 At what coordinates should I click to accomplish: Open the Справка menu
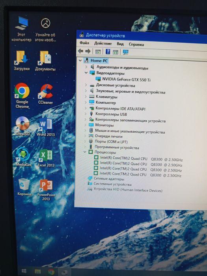click(136, 44)
